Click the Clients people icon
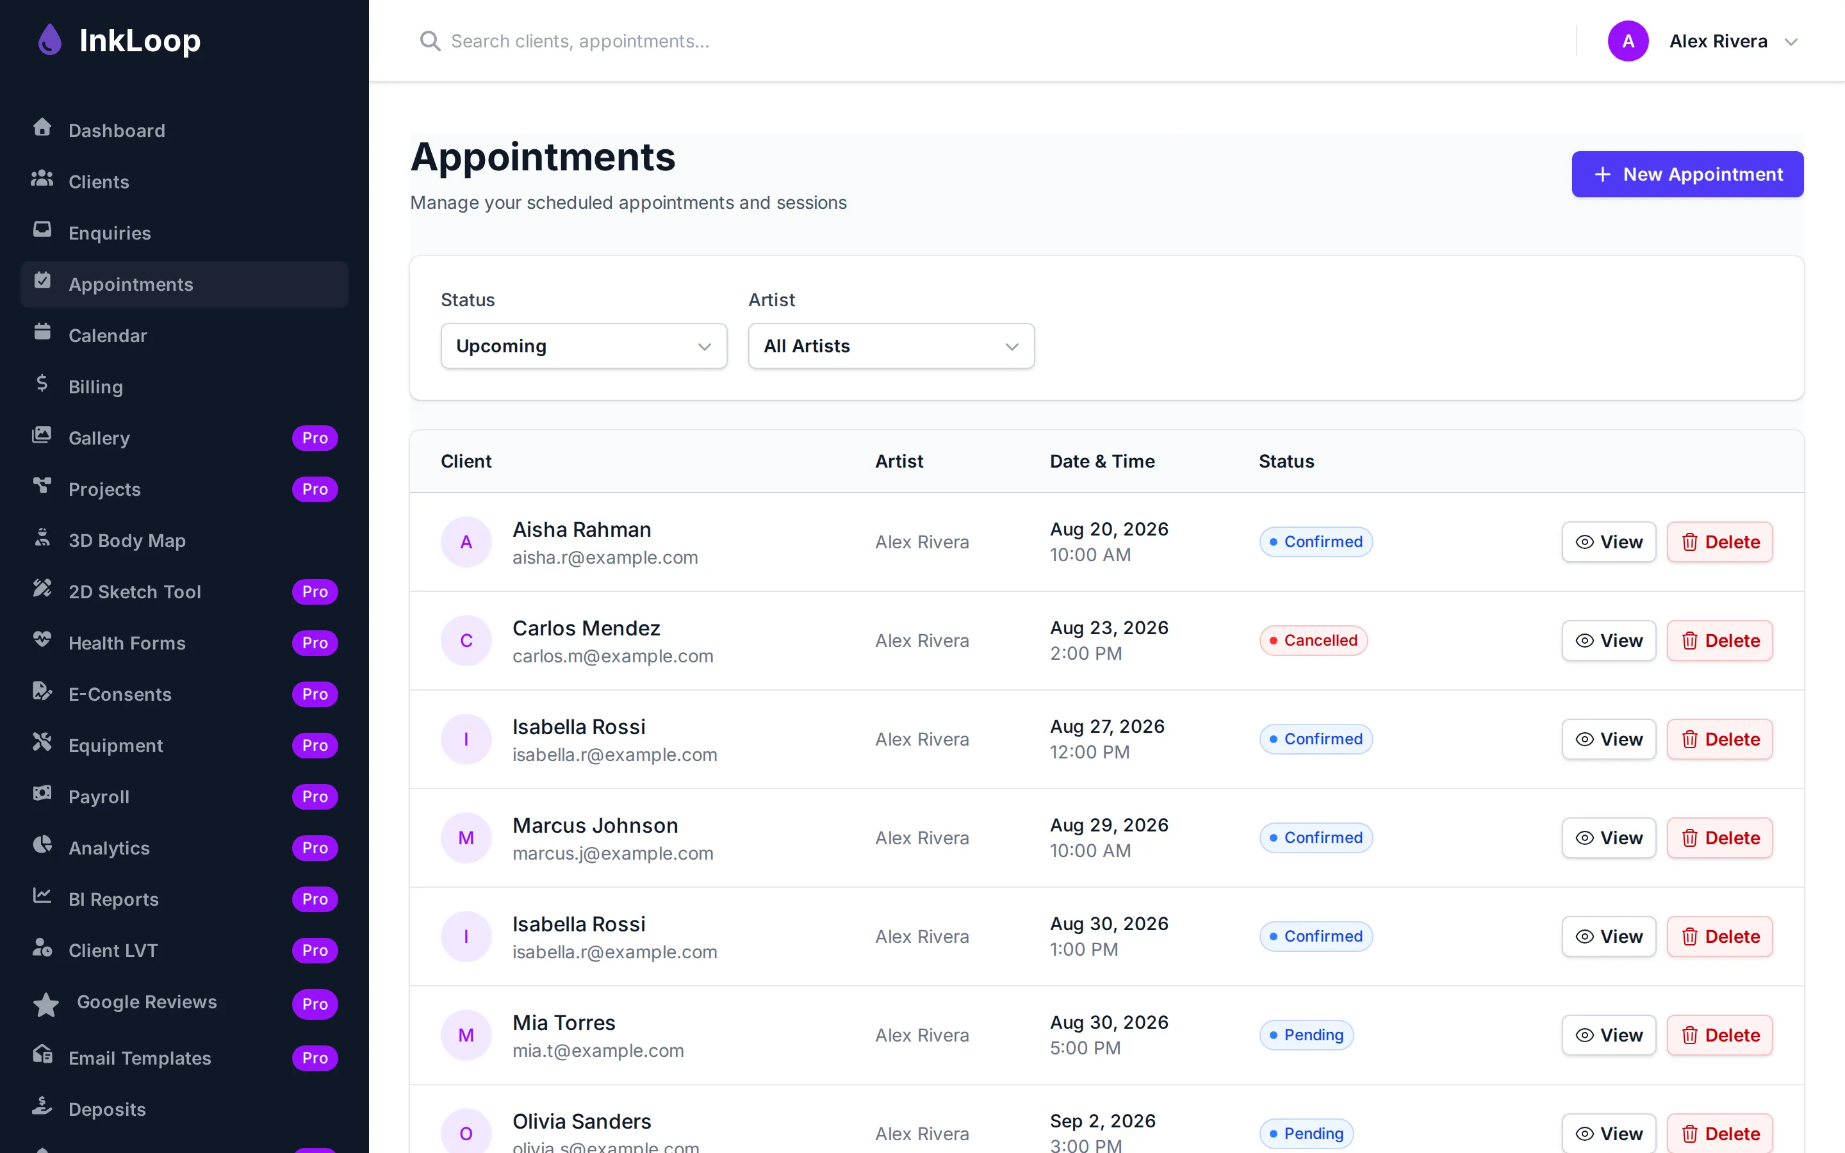 click(42, 179)
